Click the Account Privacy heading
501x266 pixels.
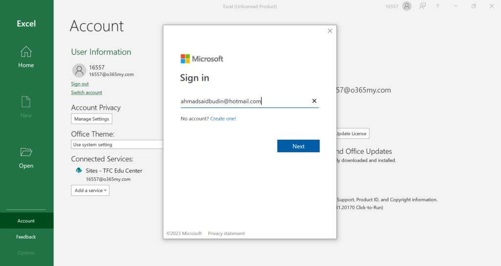(96, 108)
